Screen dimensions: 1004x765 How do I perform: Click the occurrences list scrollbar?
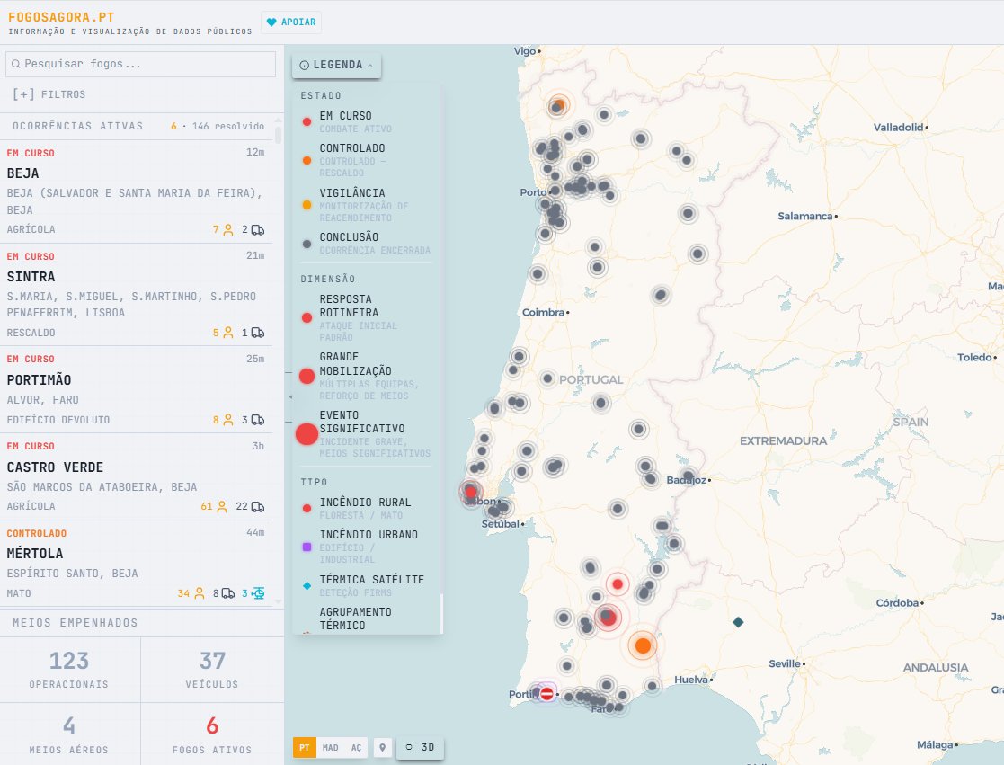[278, 135]
